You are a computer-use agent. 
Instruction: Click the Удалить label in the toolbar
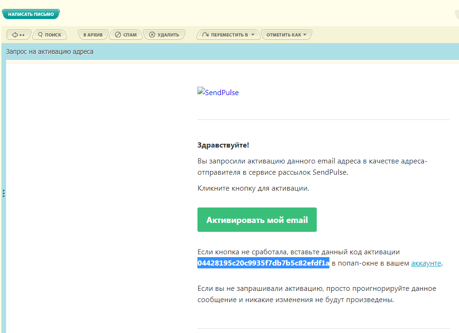coord(168,35)
